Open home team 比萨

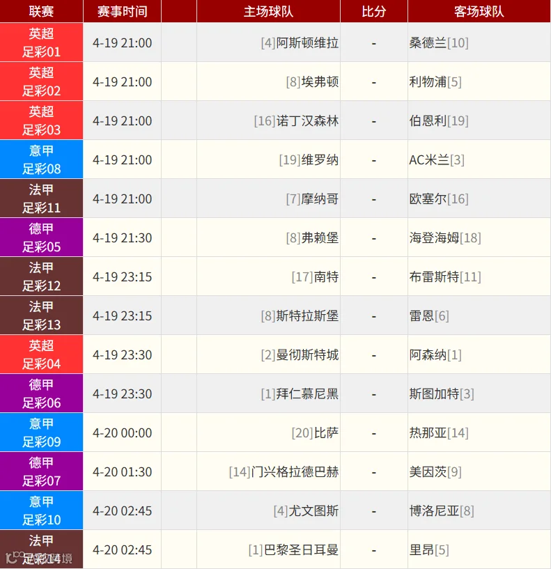coord(326,433)
